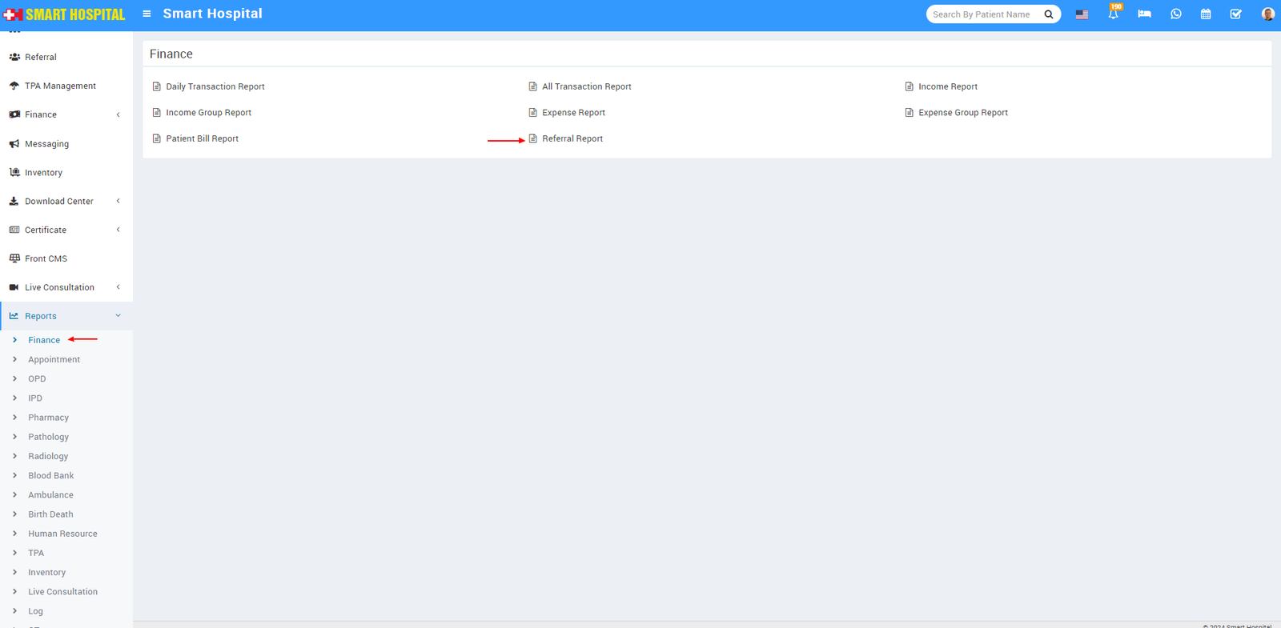Click the notification bell icon
Screen dimensions: 1281x628
click(x=1113, y=14)
